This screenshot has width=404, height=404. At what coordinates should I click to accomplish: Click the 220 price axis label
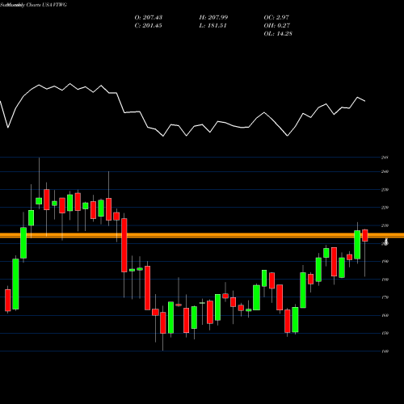pos(385,208)
